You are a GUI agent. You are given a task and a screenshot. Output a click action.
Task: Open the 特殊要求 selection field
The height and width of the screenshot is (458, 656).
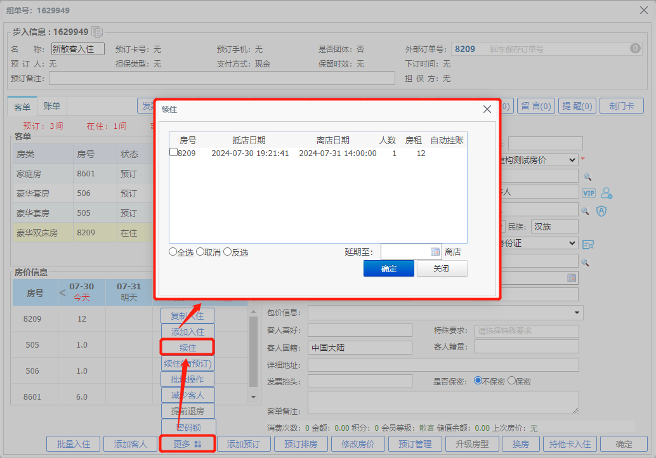[527, 331]
